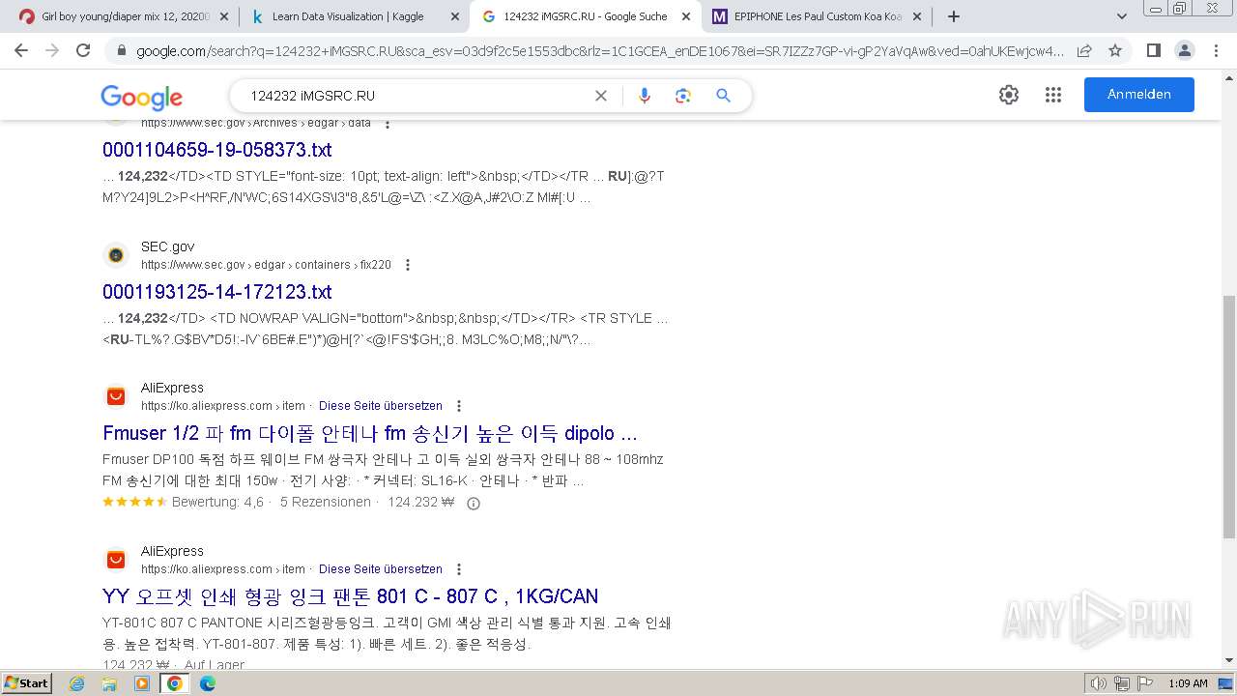Open Chrome three-dot menu

pyautogui.click(x=1215, y=50)
